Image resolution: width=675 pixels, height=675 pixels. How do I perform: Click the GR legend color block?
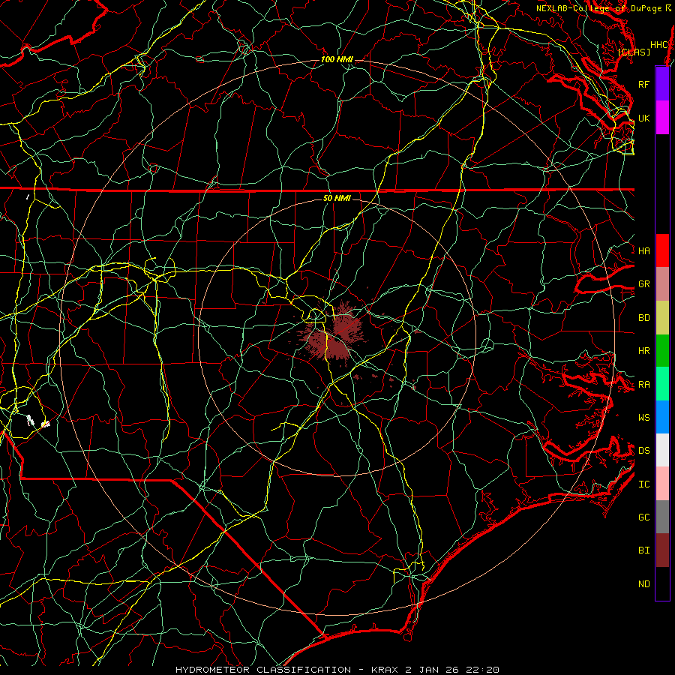tap(662, 284)
